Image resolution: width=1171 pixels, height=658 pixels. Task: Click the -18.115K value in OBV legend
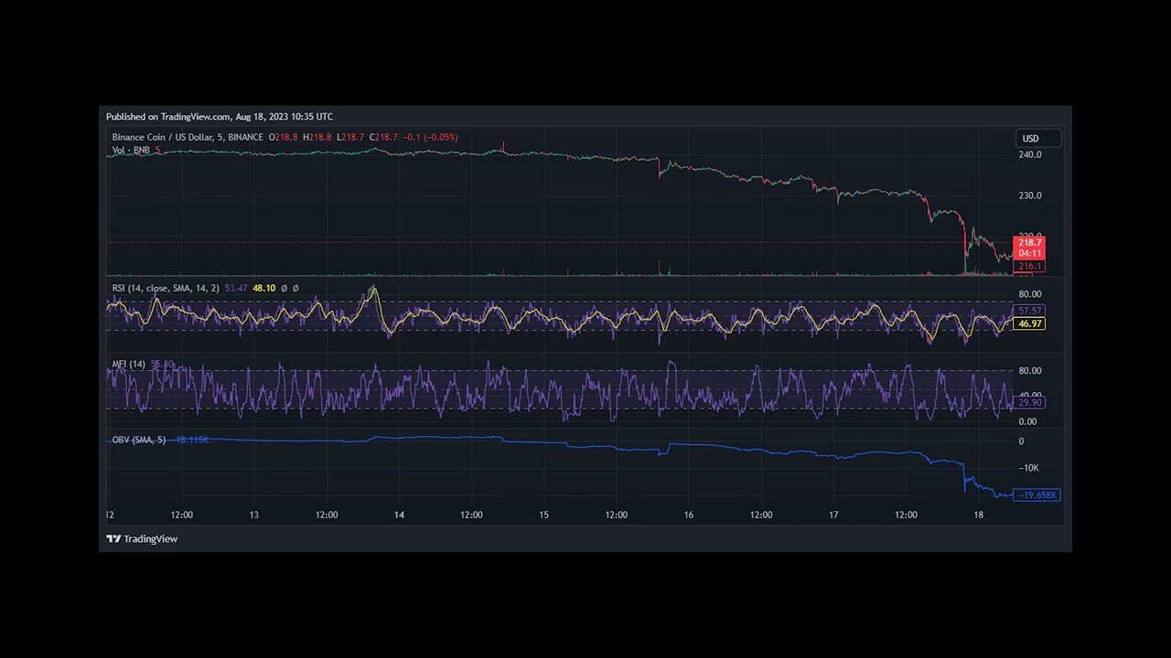pos(191,440)
